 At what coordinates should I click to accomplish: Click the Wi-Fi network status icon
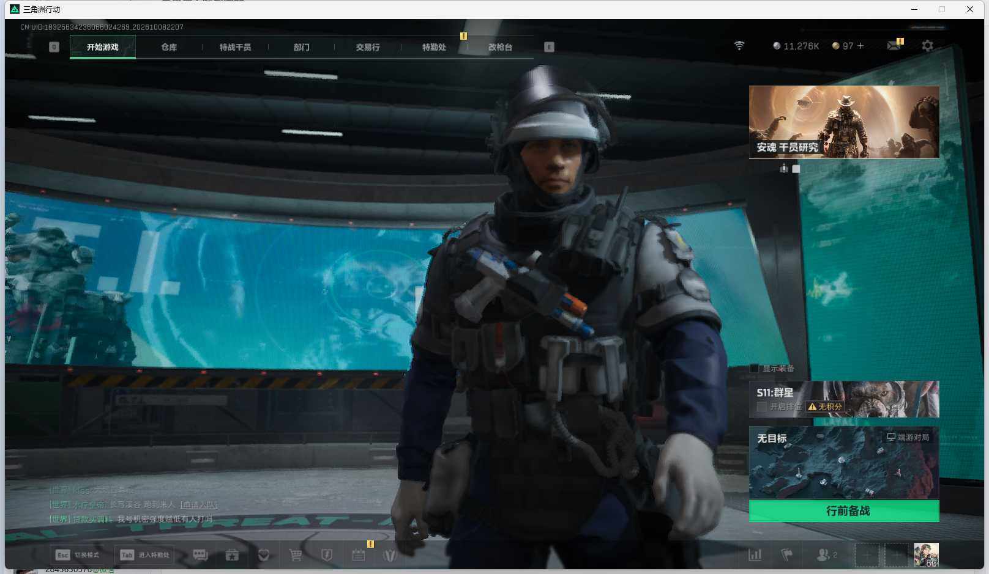(x=739, y=46)
